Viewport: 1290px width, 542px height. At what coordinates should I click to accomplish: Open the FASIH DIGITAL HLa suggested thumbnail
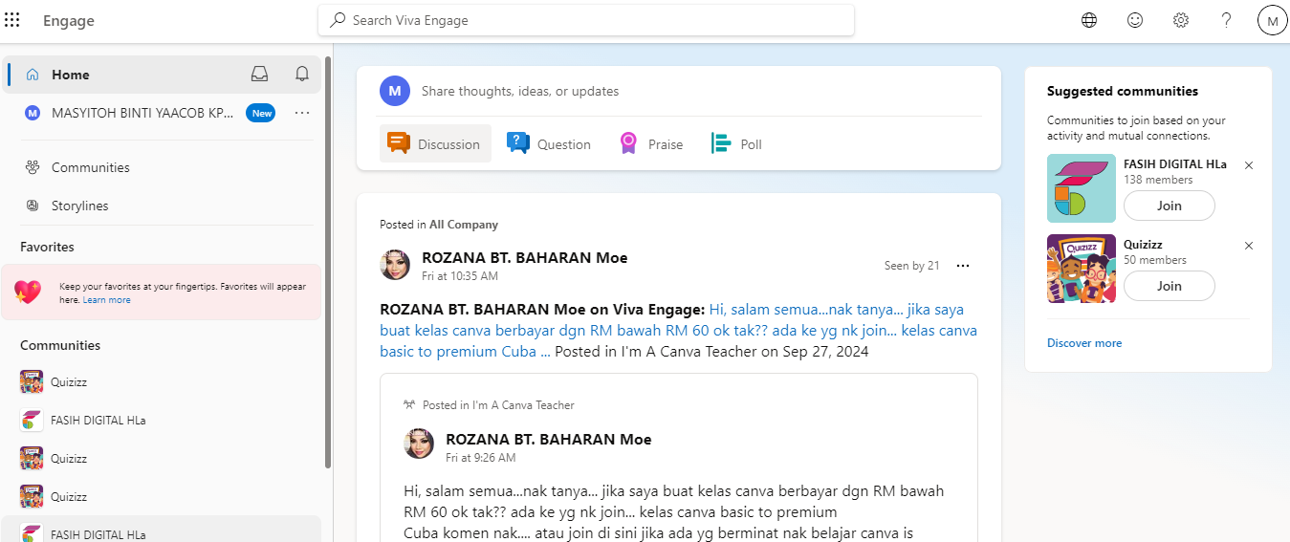[x=1082, y=188]
